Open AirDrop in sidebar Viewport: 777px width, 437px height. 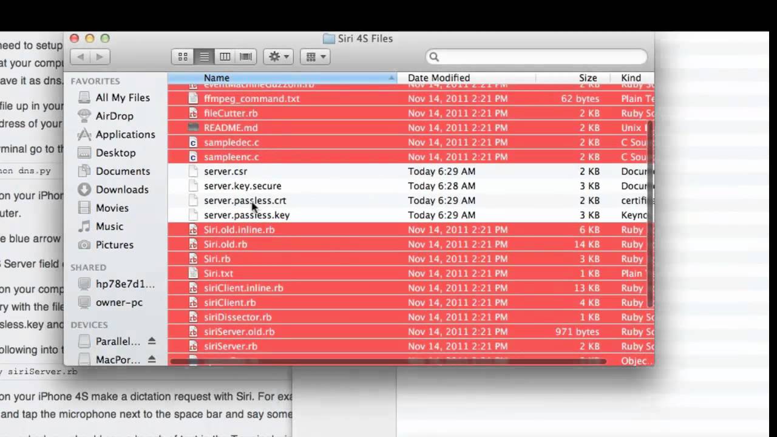(115, 116)
